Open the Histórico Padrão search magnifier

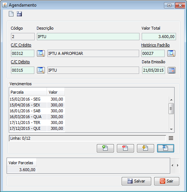pos(171,53)
